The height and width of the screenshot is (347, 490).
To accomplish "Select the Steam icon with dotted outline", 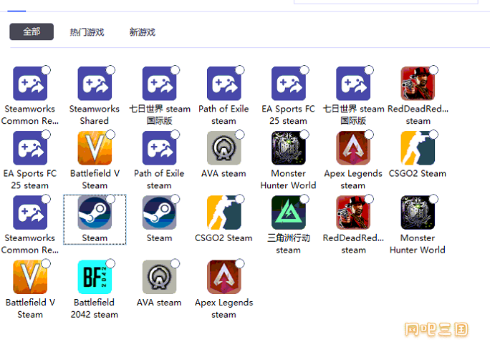I will 95,212.
